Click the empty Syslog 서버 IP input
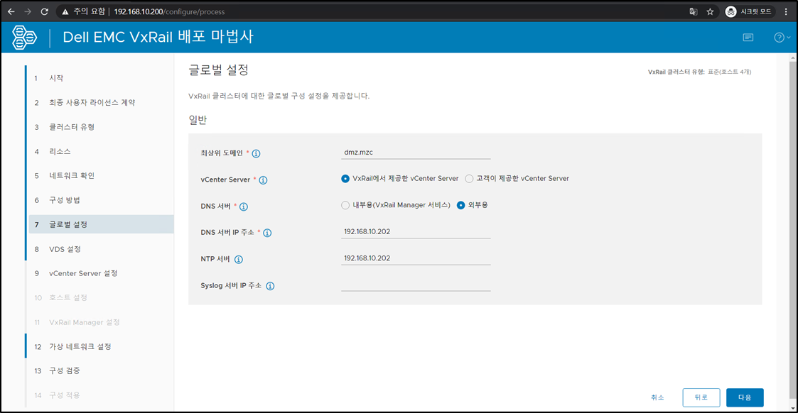This screenshot has height=413, width=798. pos(416,285)
